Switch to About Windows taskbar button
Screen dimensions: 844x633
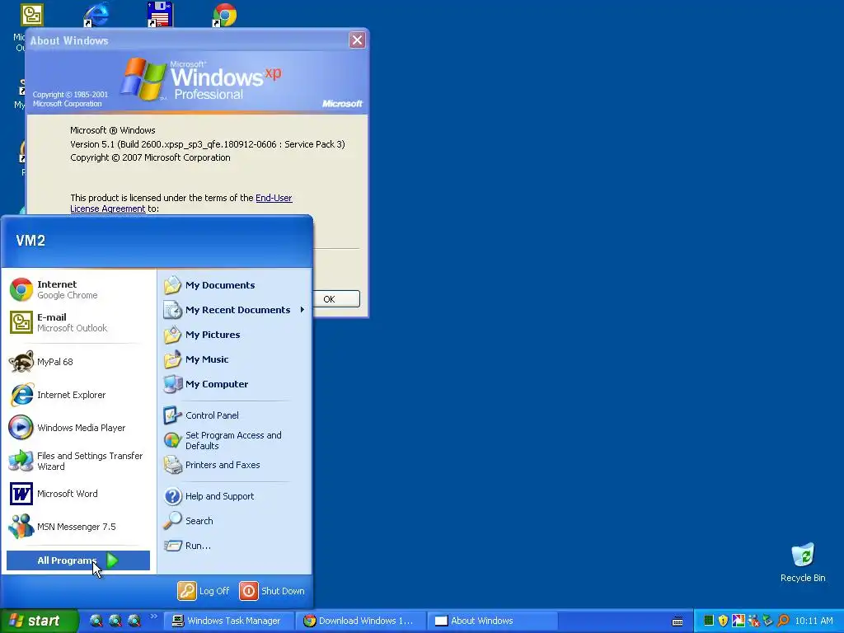pyautogui.click(x=492, y=621)
